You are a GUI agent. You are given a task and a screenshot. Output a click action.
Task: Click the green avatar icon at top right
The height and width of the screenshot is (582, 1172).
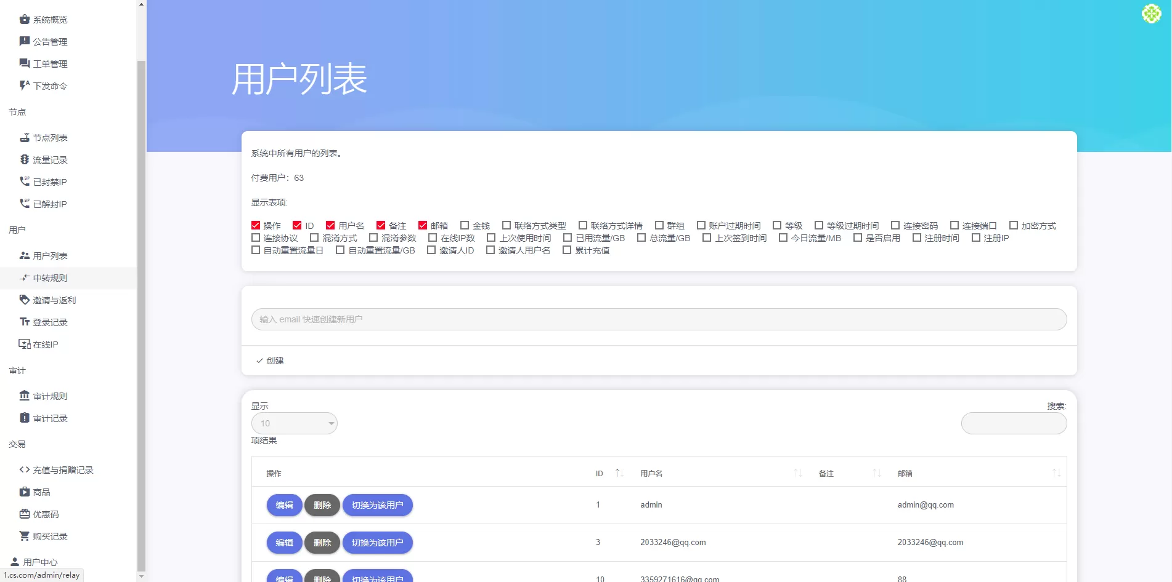1151,14
